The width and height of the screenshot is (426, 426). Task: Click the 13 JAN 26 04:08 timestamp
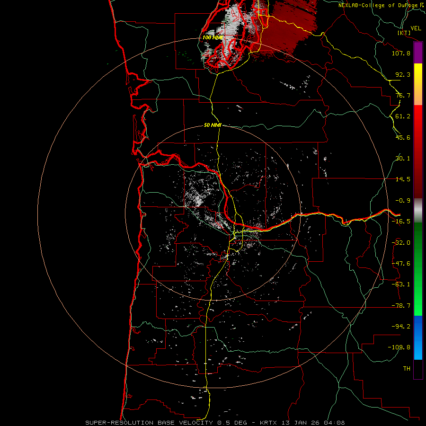(313, 423)
